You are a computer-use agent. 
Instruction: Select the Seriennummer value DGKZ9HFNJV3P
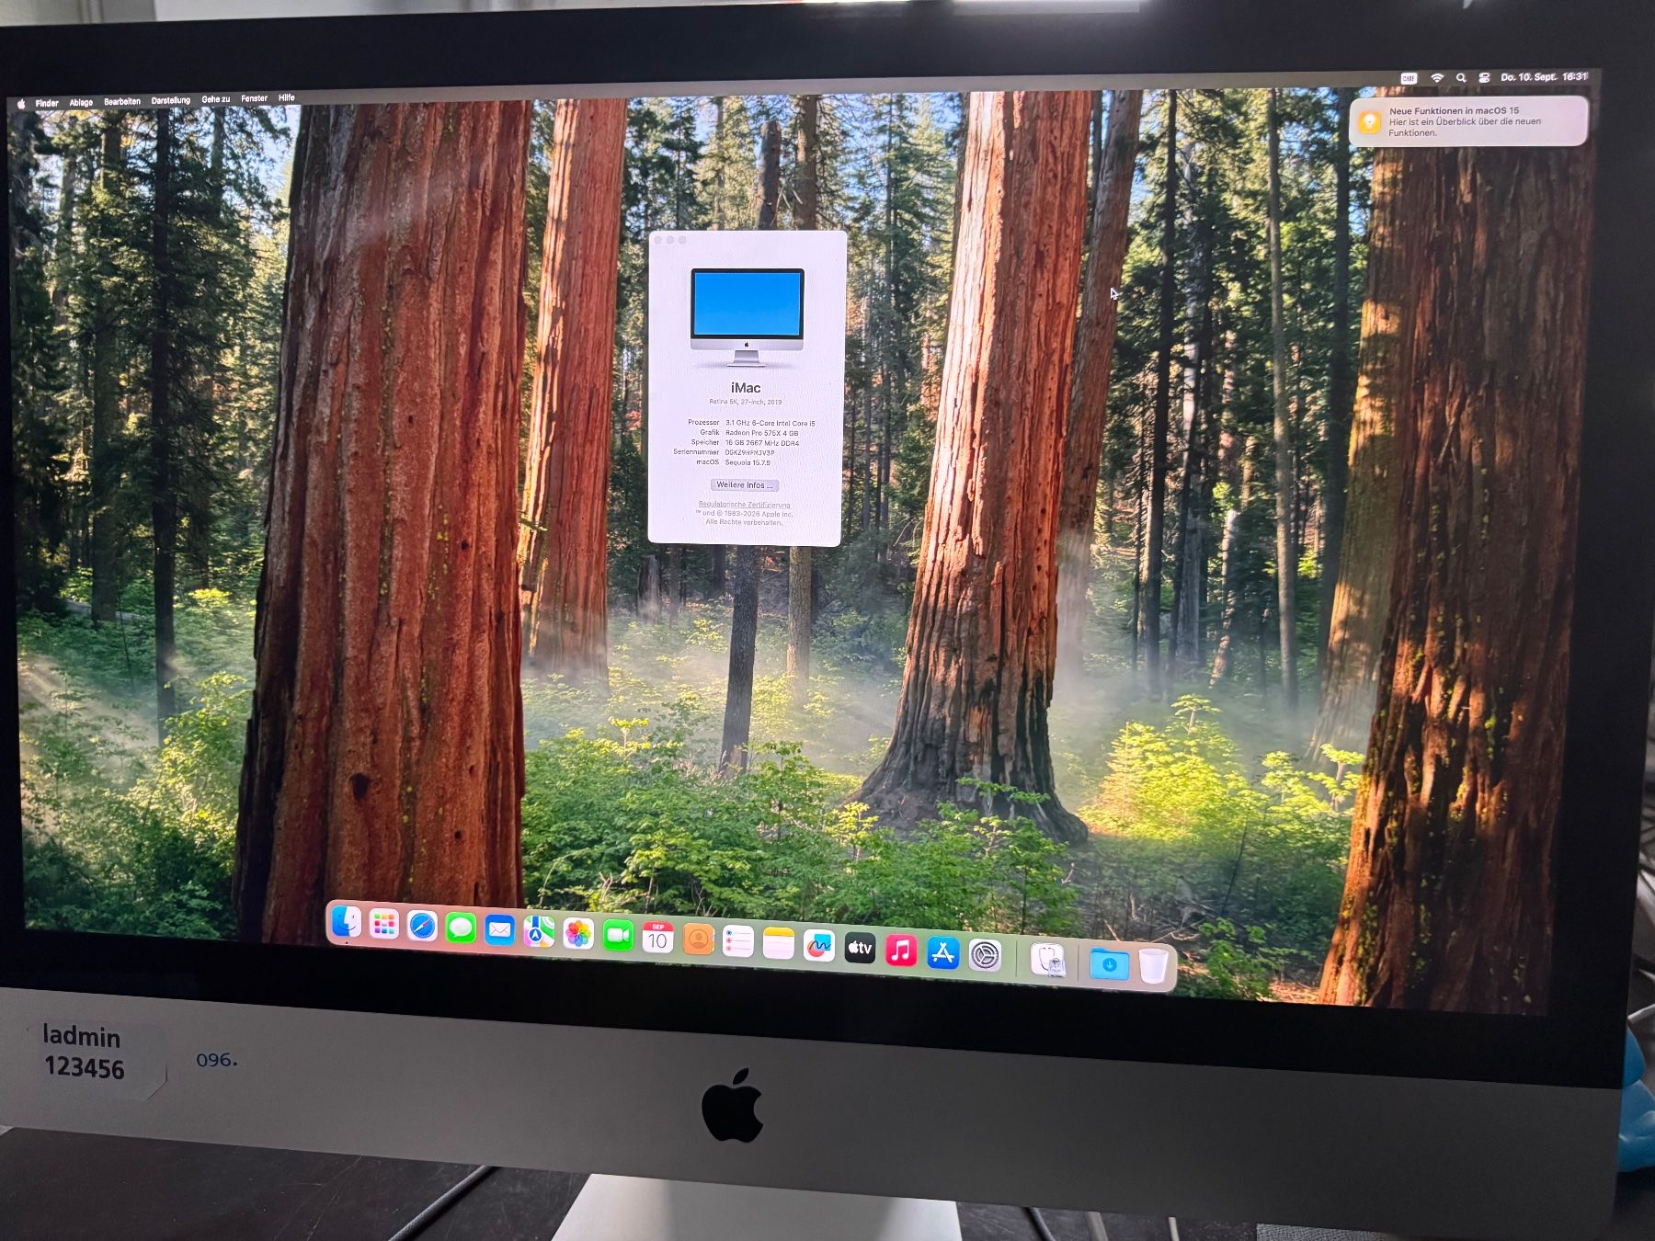point(749,453)
